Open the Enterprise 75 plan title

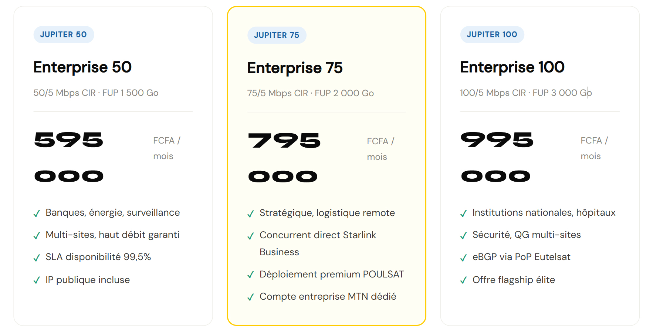295,68
